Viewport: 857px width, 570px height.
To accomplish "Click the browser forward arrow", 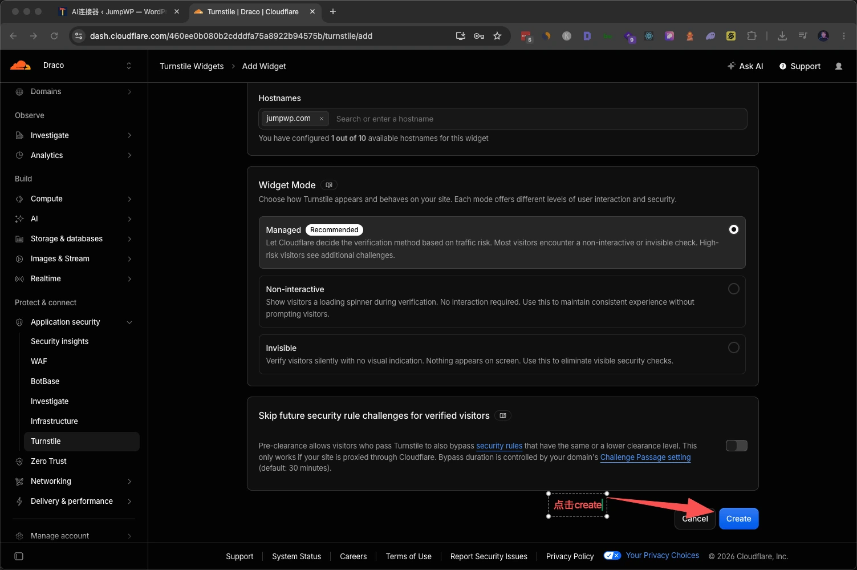I will tap(34, 36).
